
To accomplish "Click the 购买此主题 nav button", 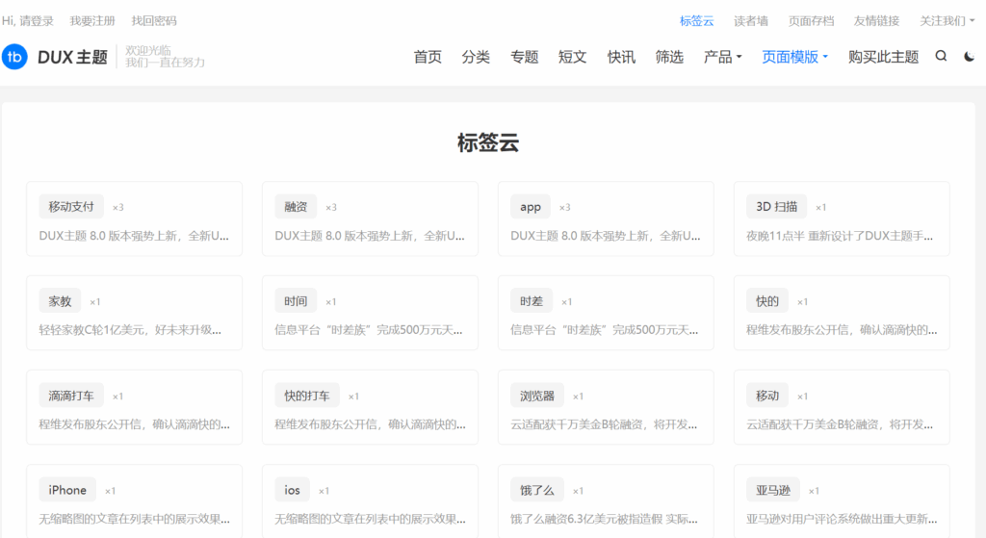I will click(x=883, y=57).
